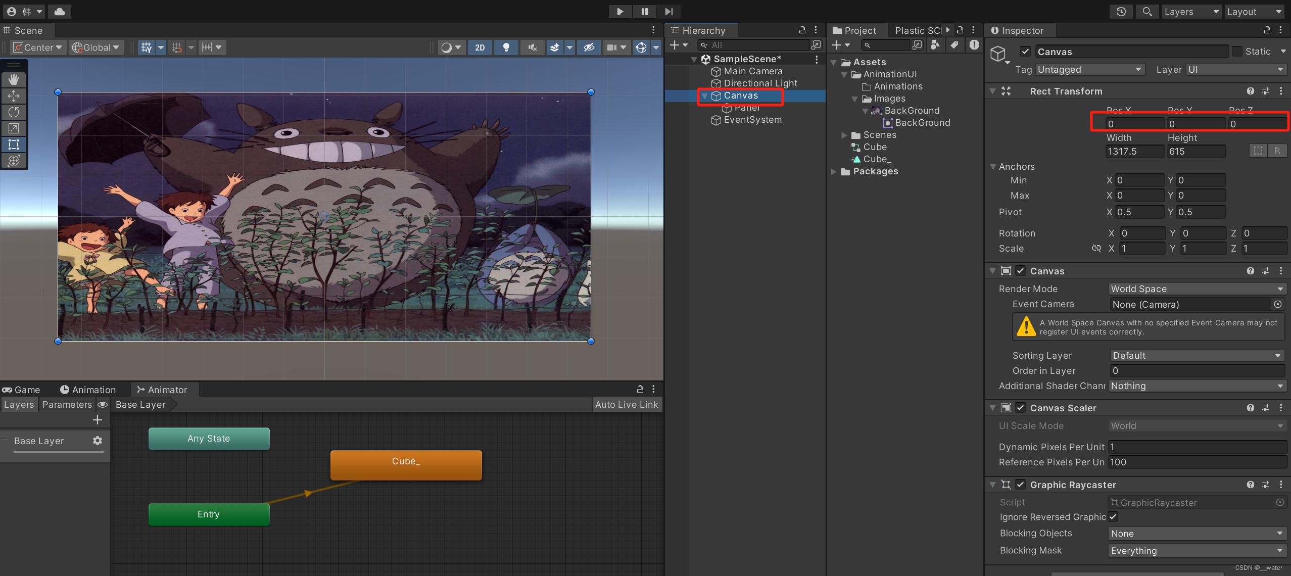This screenshot has height=576, width=1291.
Task: Toggle the Gizmos icon in Scene view
Action: click(641, 47)
